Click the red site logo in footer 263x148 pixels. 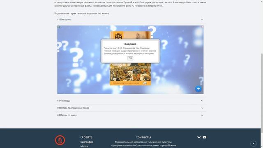pos(60,140)
